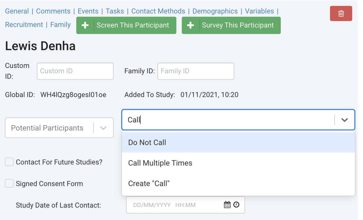Open the calendar date picker icon
The width and height of the screenshot is (363, 220).
(x=227, y=205)
